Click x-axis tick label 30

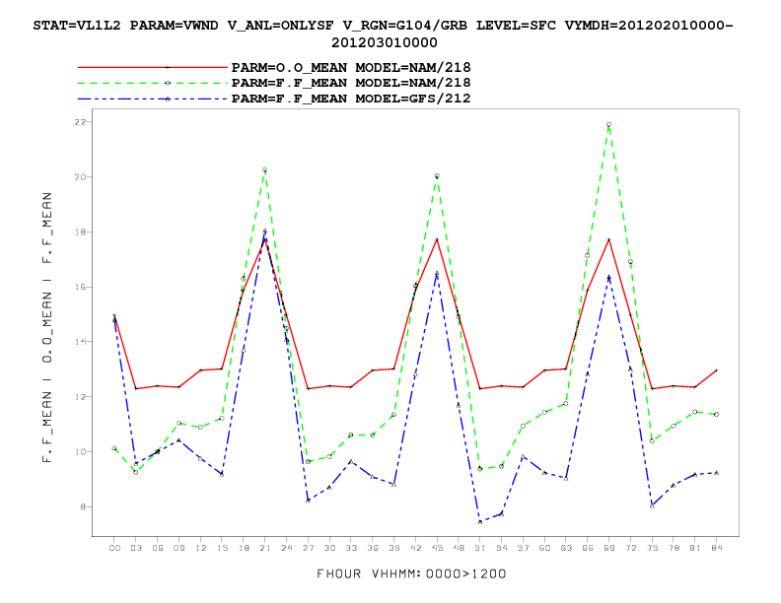(329, 548)
